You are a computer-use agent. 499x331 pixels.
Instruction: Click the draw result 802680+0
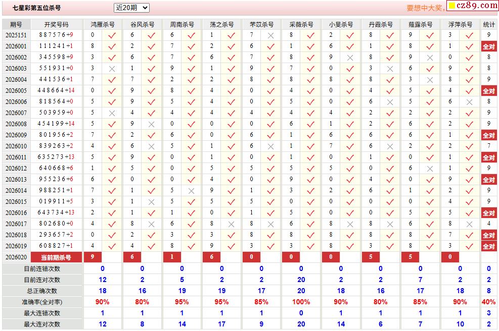click(x=56, y=224)
